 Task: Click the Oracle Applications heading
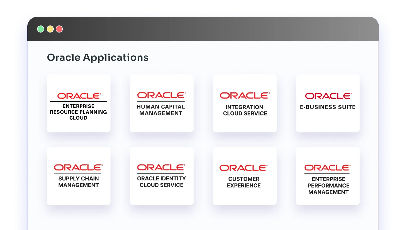tap(98, 57)
